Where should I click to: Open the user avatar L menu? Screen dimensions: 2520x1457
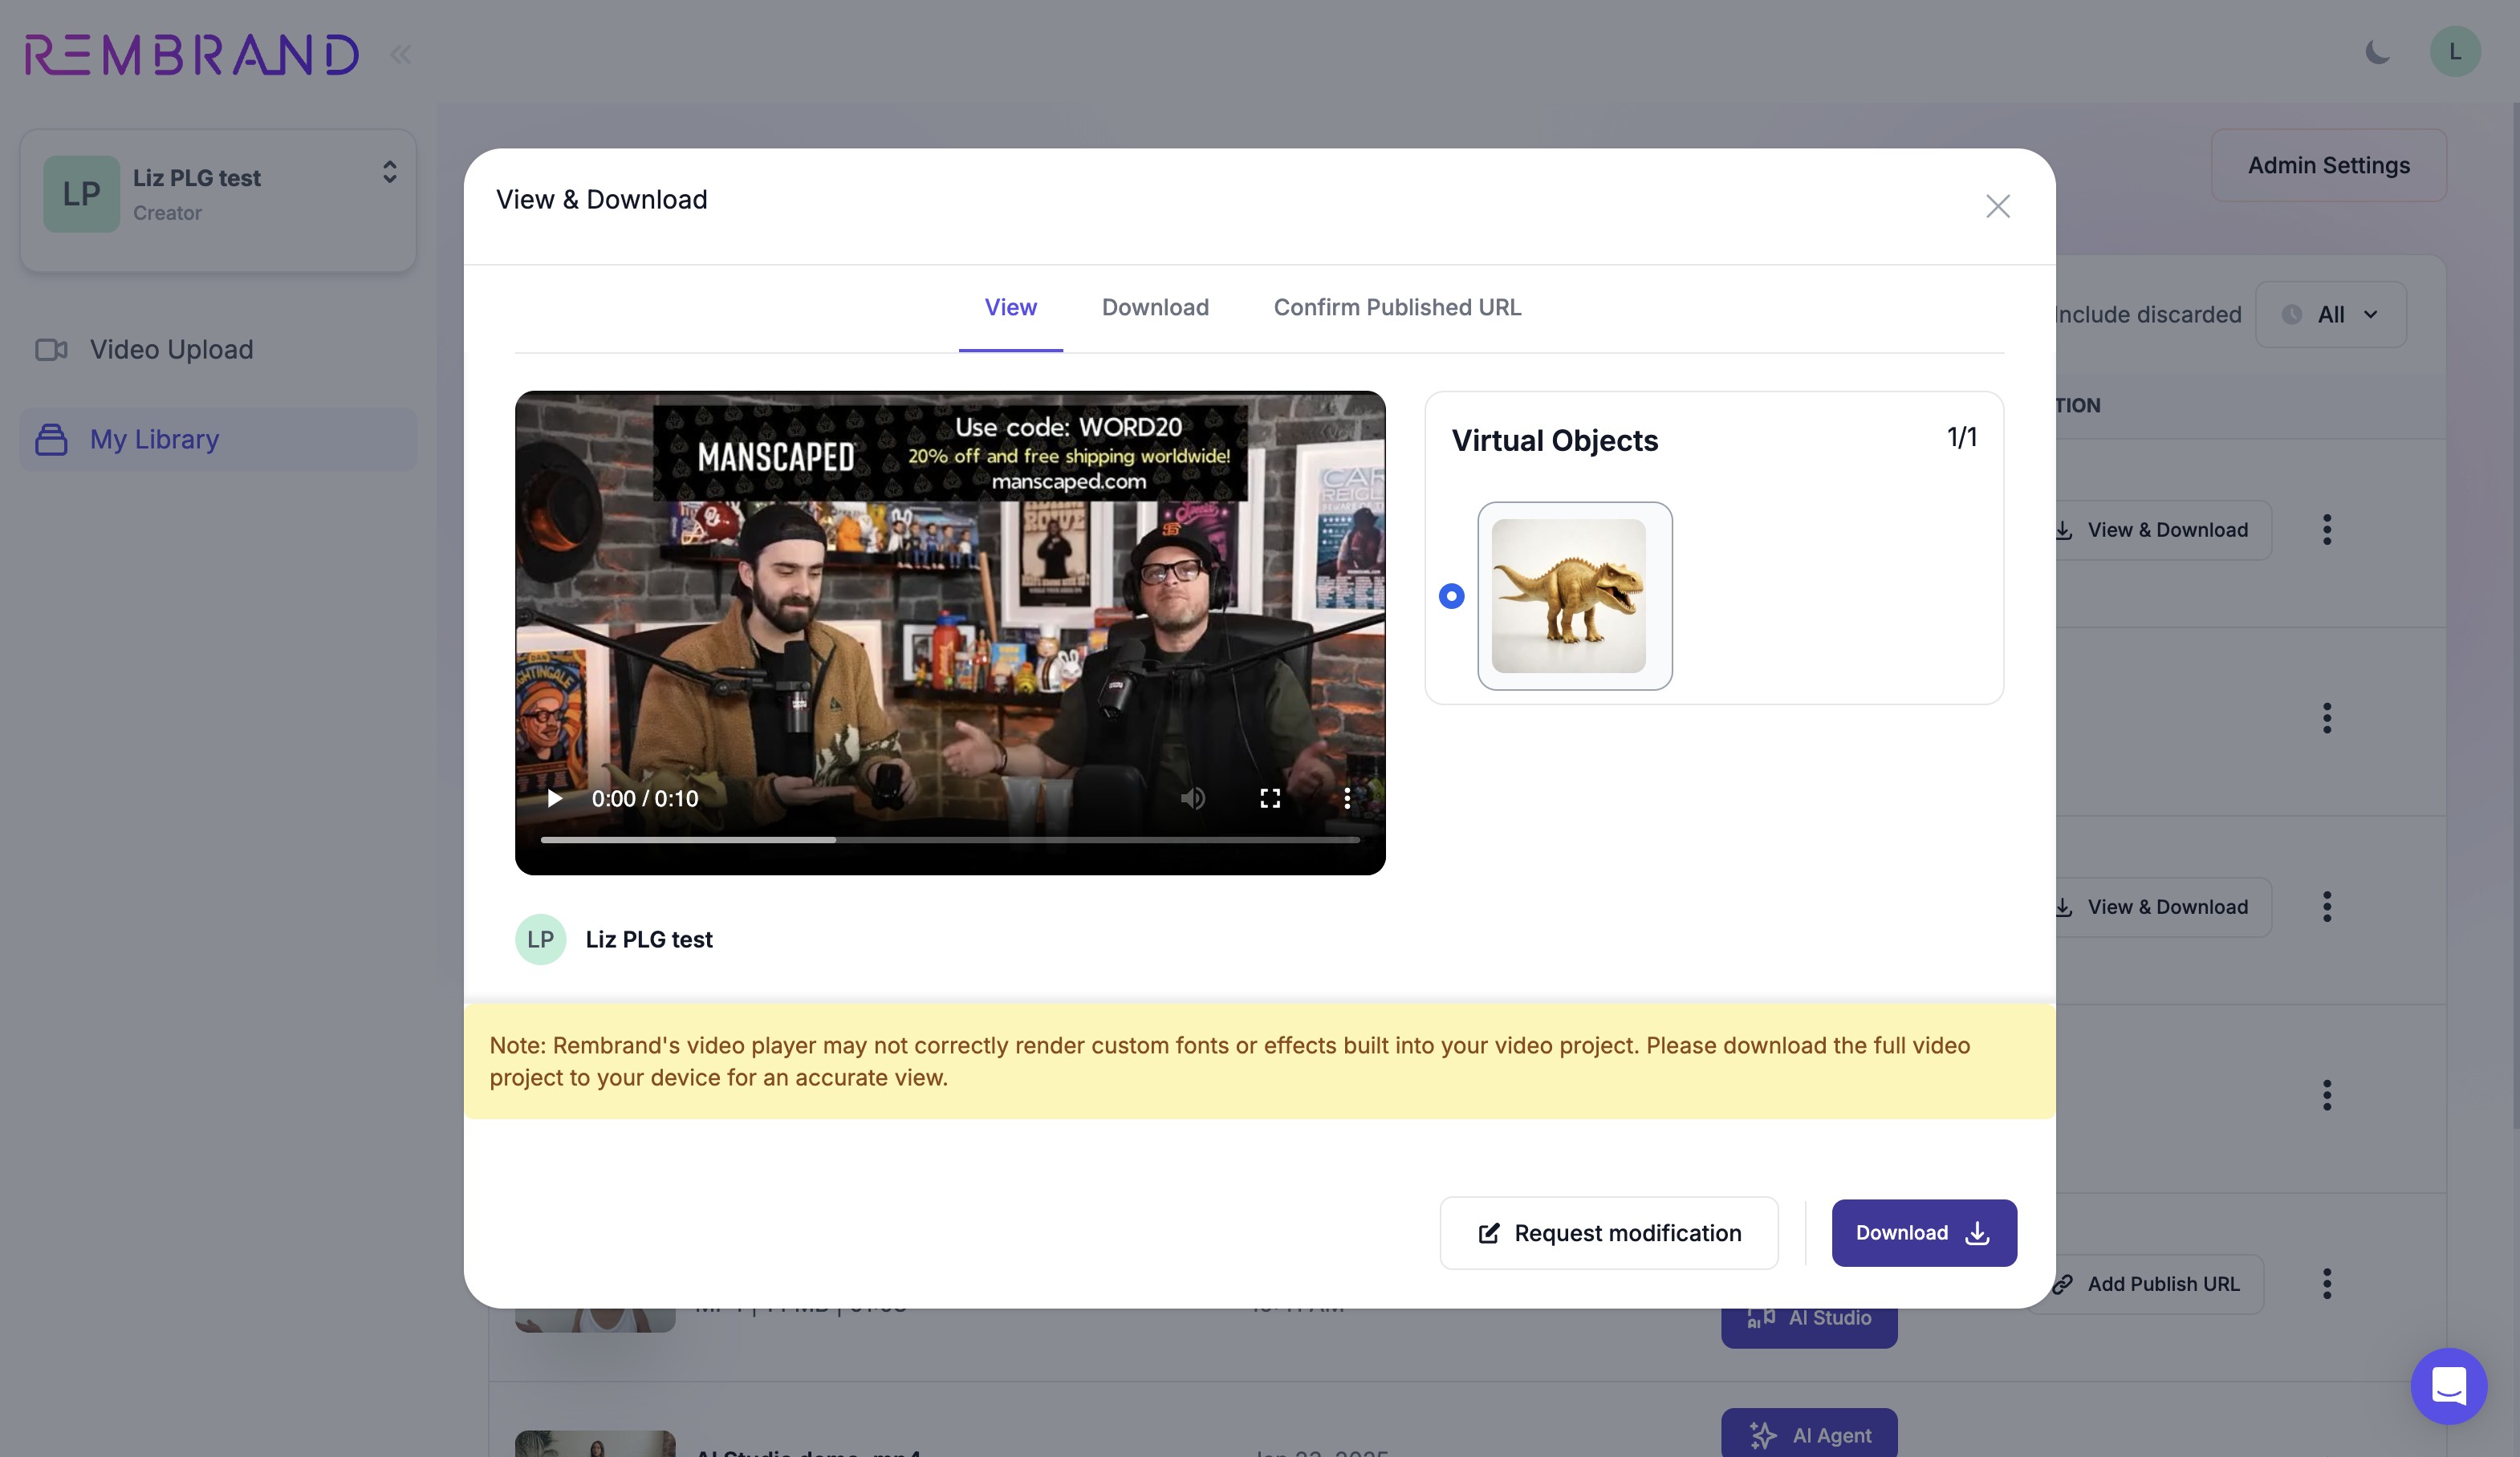(x=2455, y=52)
